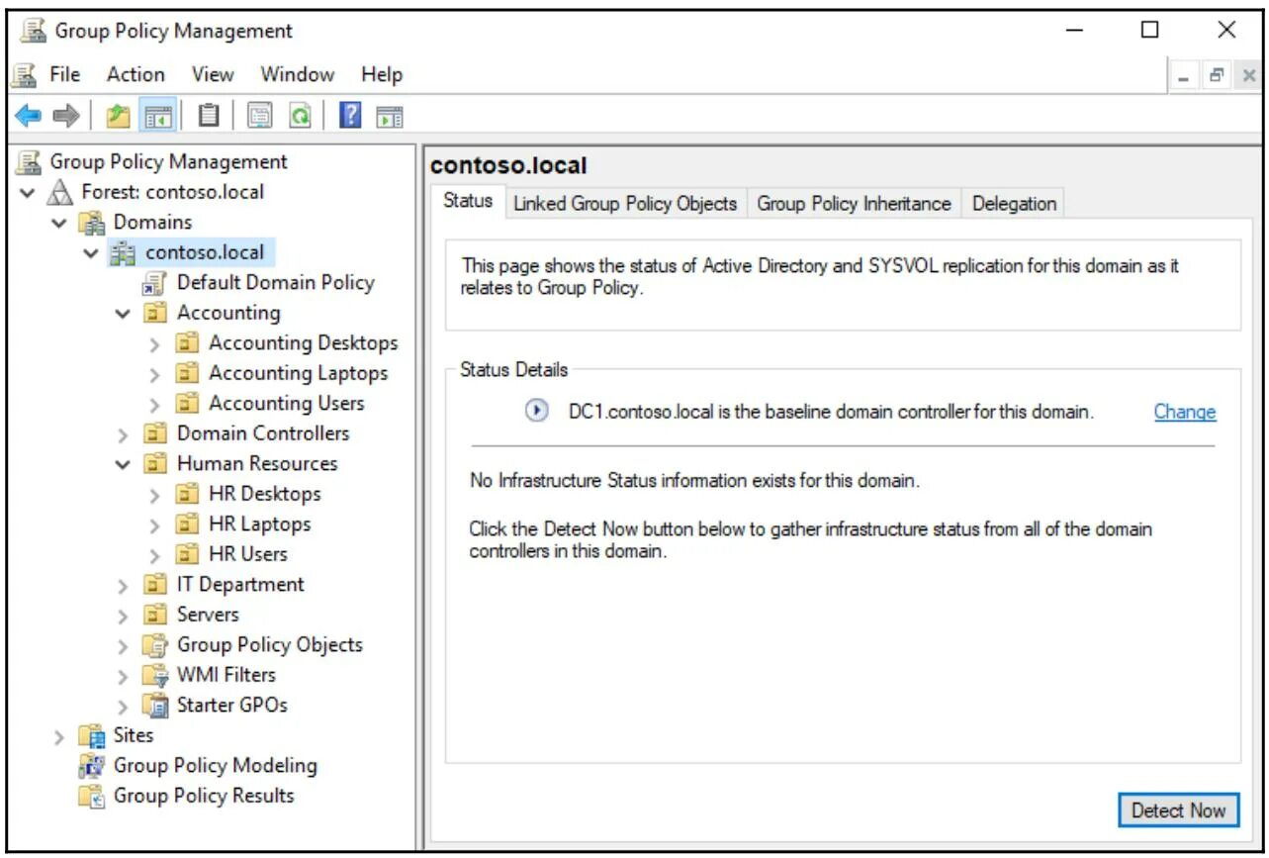Click the HR Desktops OU folder icon
Screen dimensions: 1269x858
[x=187, y=494]
